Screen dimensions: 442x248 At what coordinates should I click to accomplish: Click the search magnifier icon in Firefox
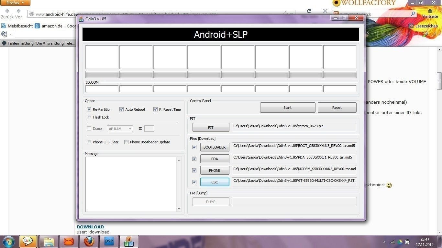coord(413,14)
